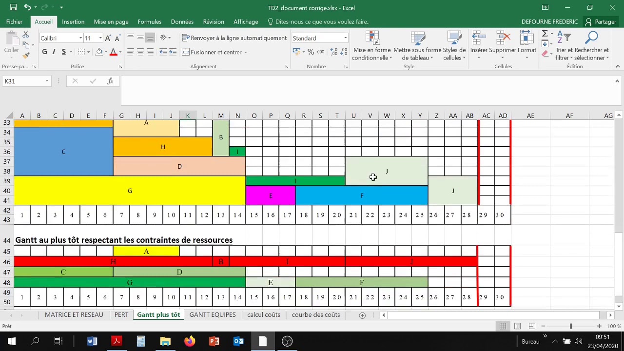This screenshot has width=624, height=351.
Task: Click Insérer cells button
Action: tap(479, 46)
